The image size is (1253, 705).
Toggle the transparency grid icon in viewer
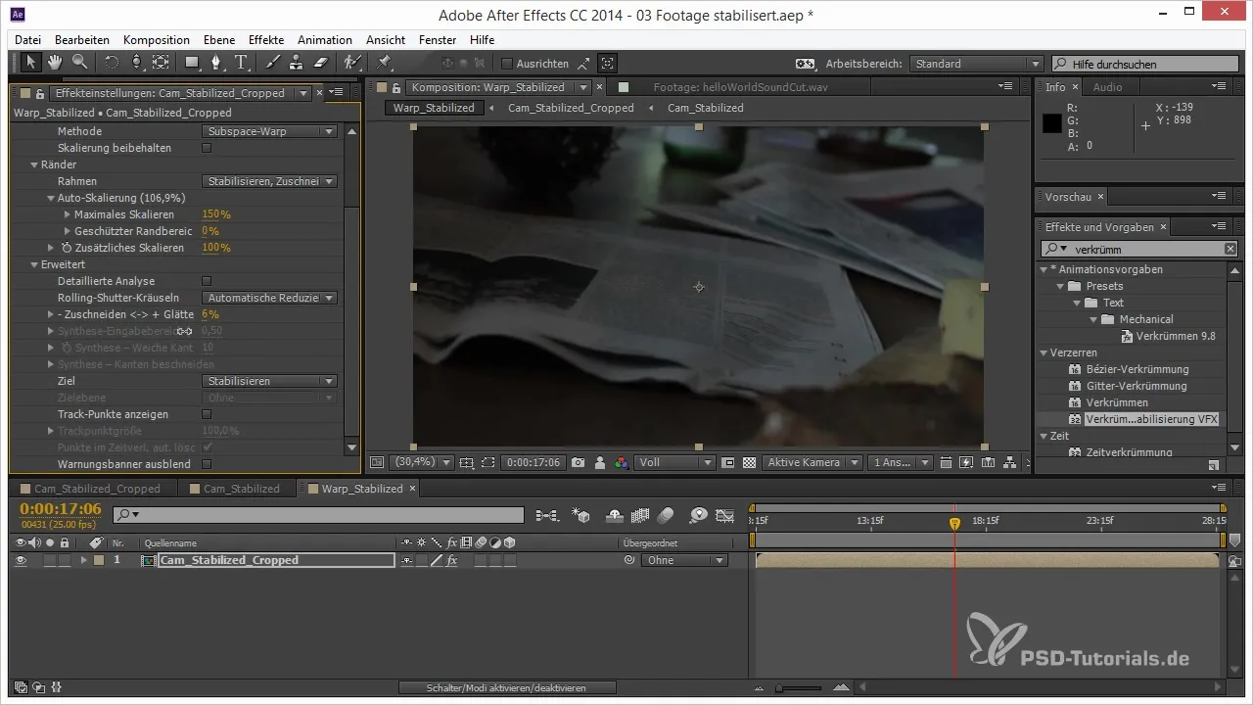pyautogui.click(x=750, y=462)
